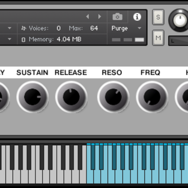This screenshot has width=188, height=188.
Task: Click the FREQ knob
Action: 152,97
